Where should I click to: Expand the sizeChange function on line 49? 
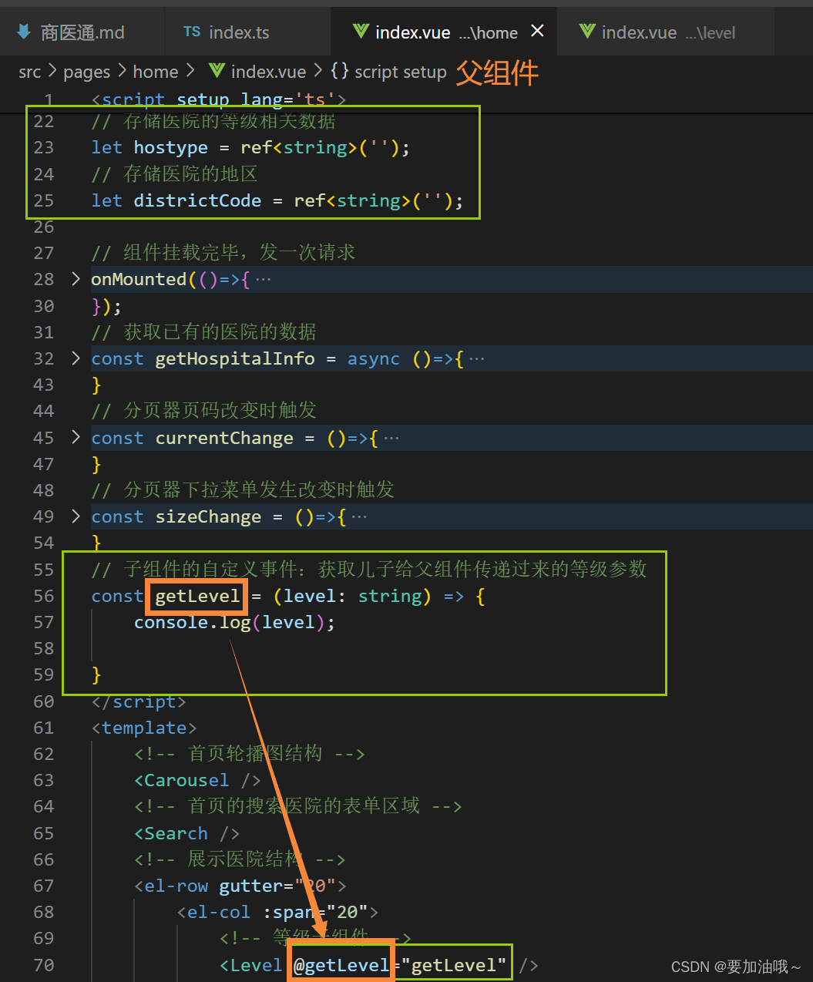tap(75, 516)
